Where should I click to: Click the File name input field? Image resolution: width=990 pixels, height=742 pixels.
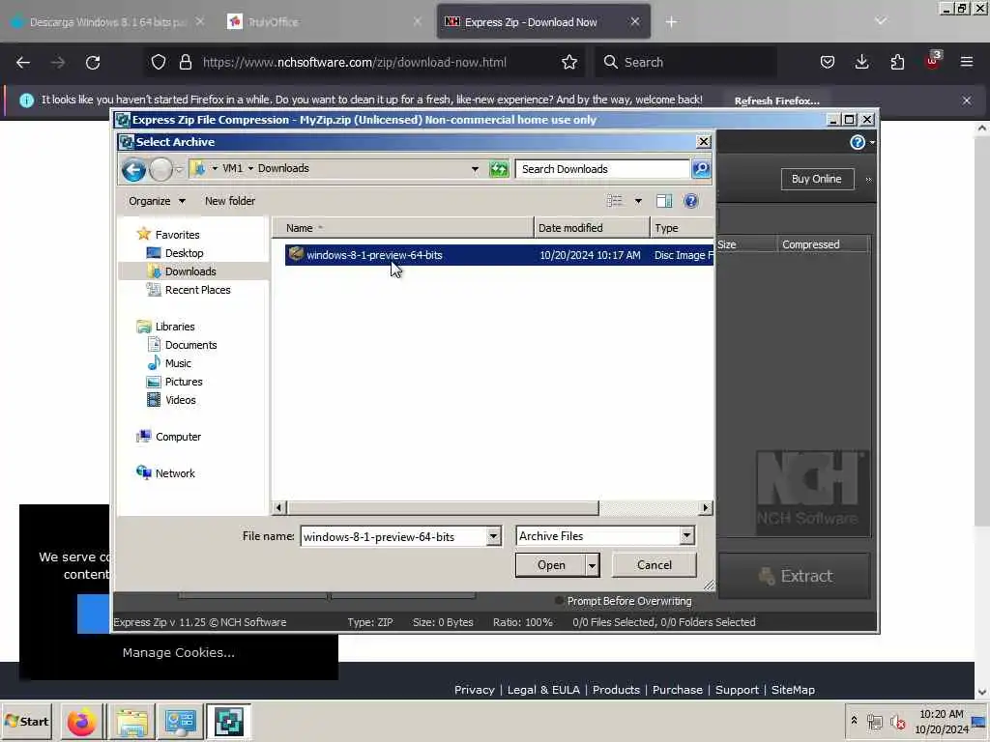point(394,536)
